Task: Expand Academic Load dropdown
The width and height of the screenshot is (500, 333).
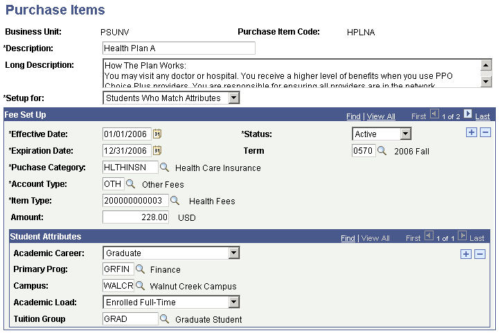Action: tap(234, 302)
